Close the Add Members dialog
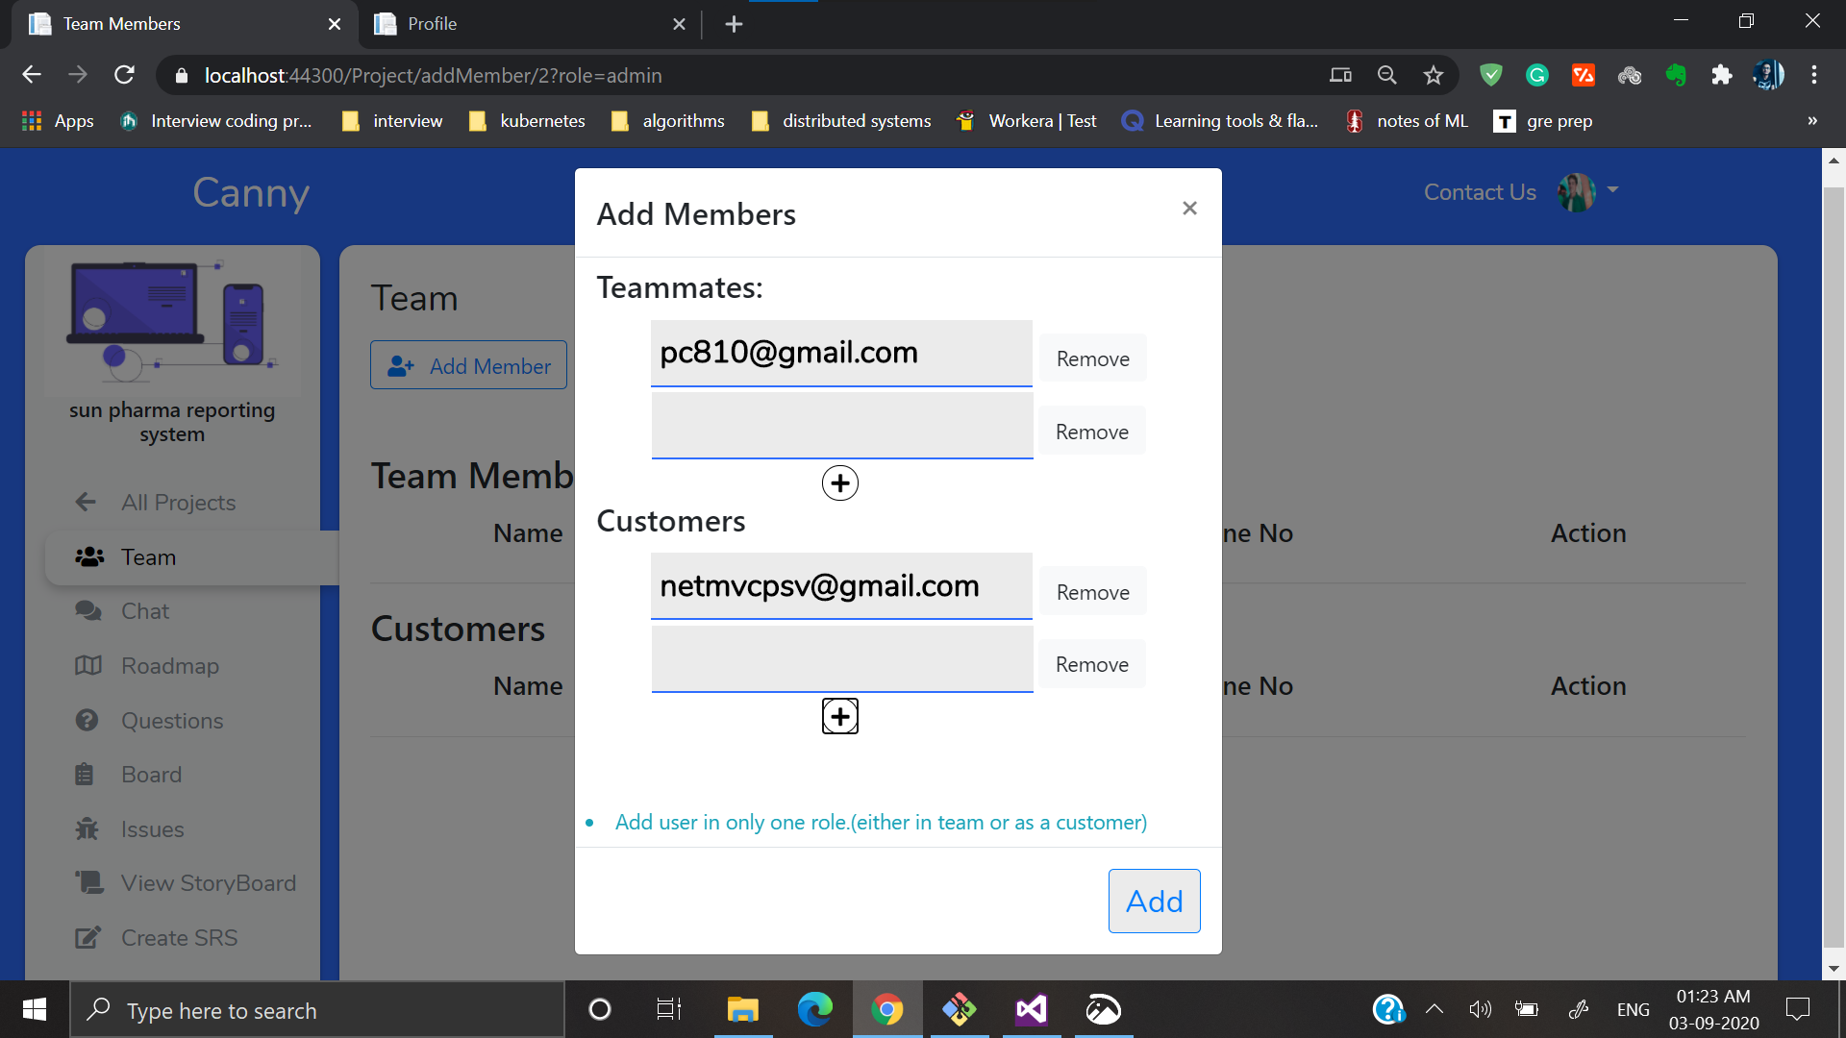 click(1189, 208)
